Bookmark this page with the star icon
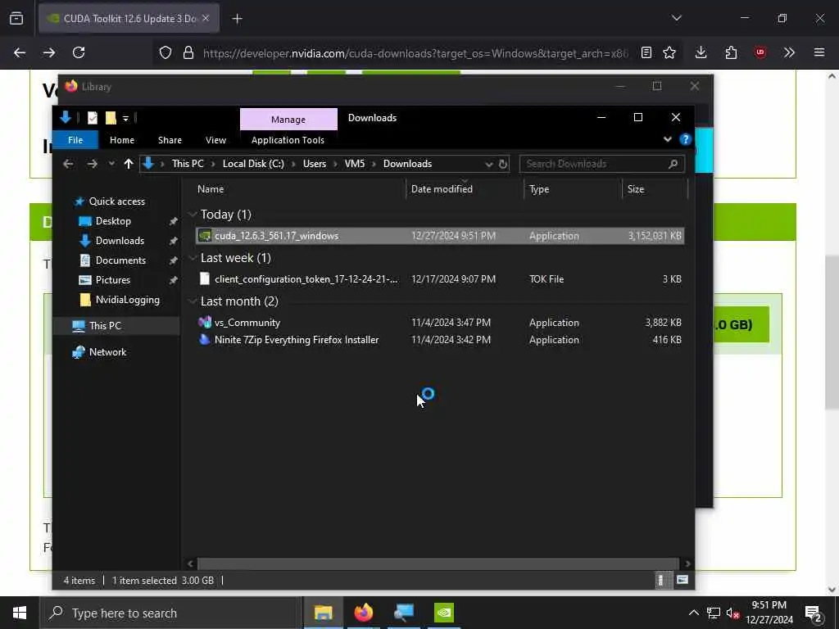Screen dimensions: 839x629 point(669,52)
